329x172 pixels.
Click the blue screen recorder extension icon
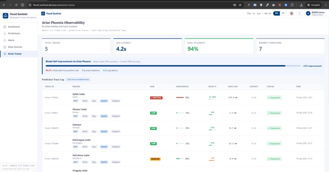255,5
